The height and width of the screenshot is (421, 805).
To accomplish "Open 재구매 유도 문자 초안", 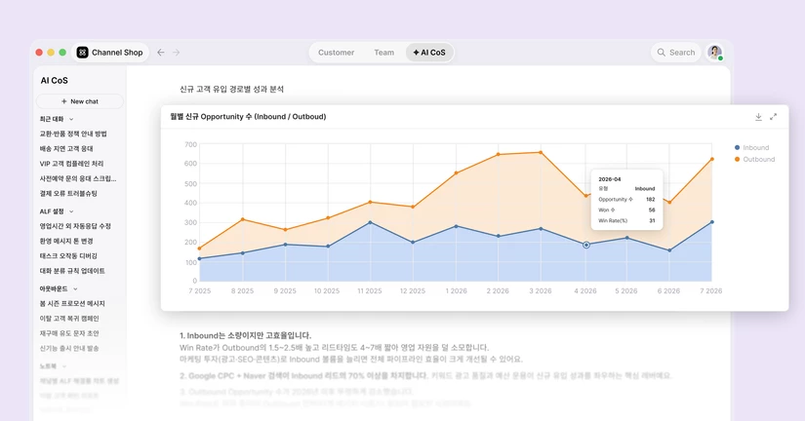I will [x=69, y=333].
